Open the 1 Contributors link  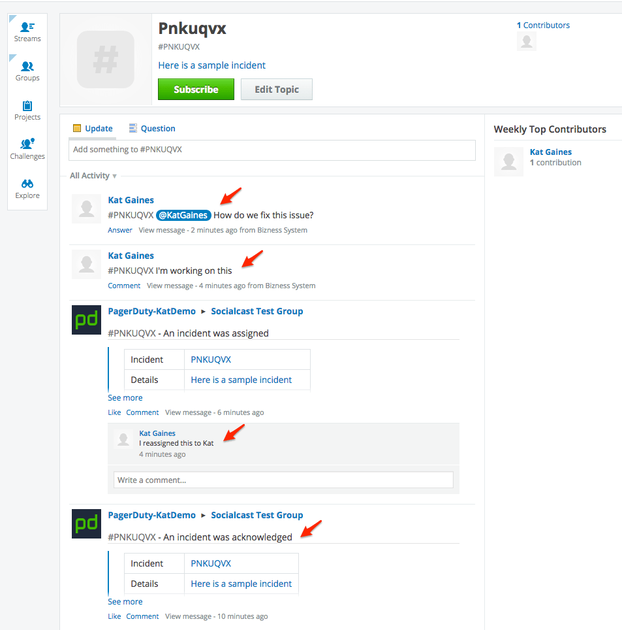point(544,25)
